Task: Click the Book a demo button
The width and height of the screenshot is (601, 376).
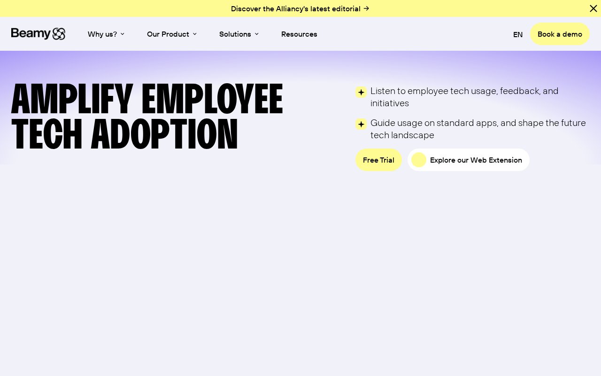Action: tap(560, 34)
